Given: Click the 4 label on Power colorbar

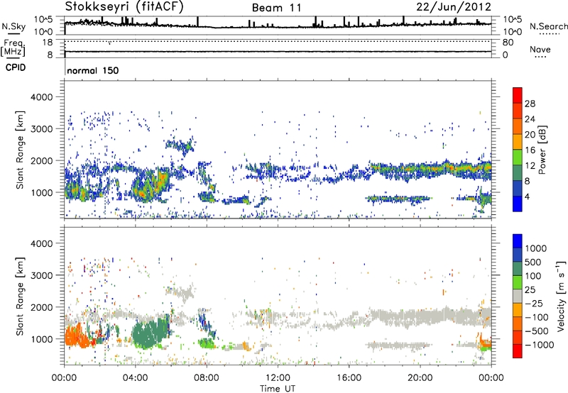Looking at the screenshot, I should click(x=527, y=196).
